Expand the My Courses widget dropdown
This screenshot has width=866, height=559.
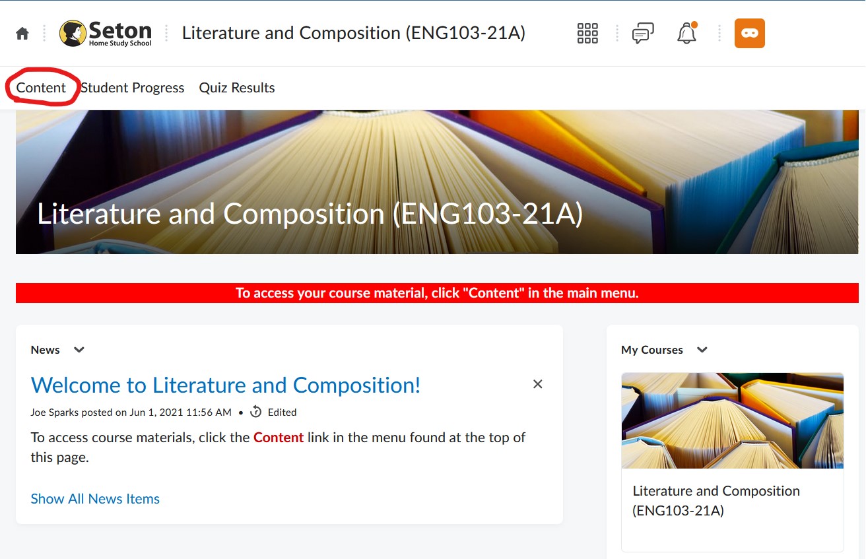pos(702,350)
